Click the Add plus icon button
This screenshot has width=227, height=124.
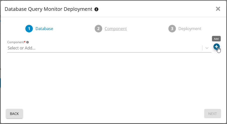click(x=216, y=46)
